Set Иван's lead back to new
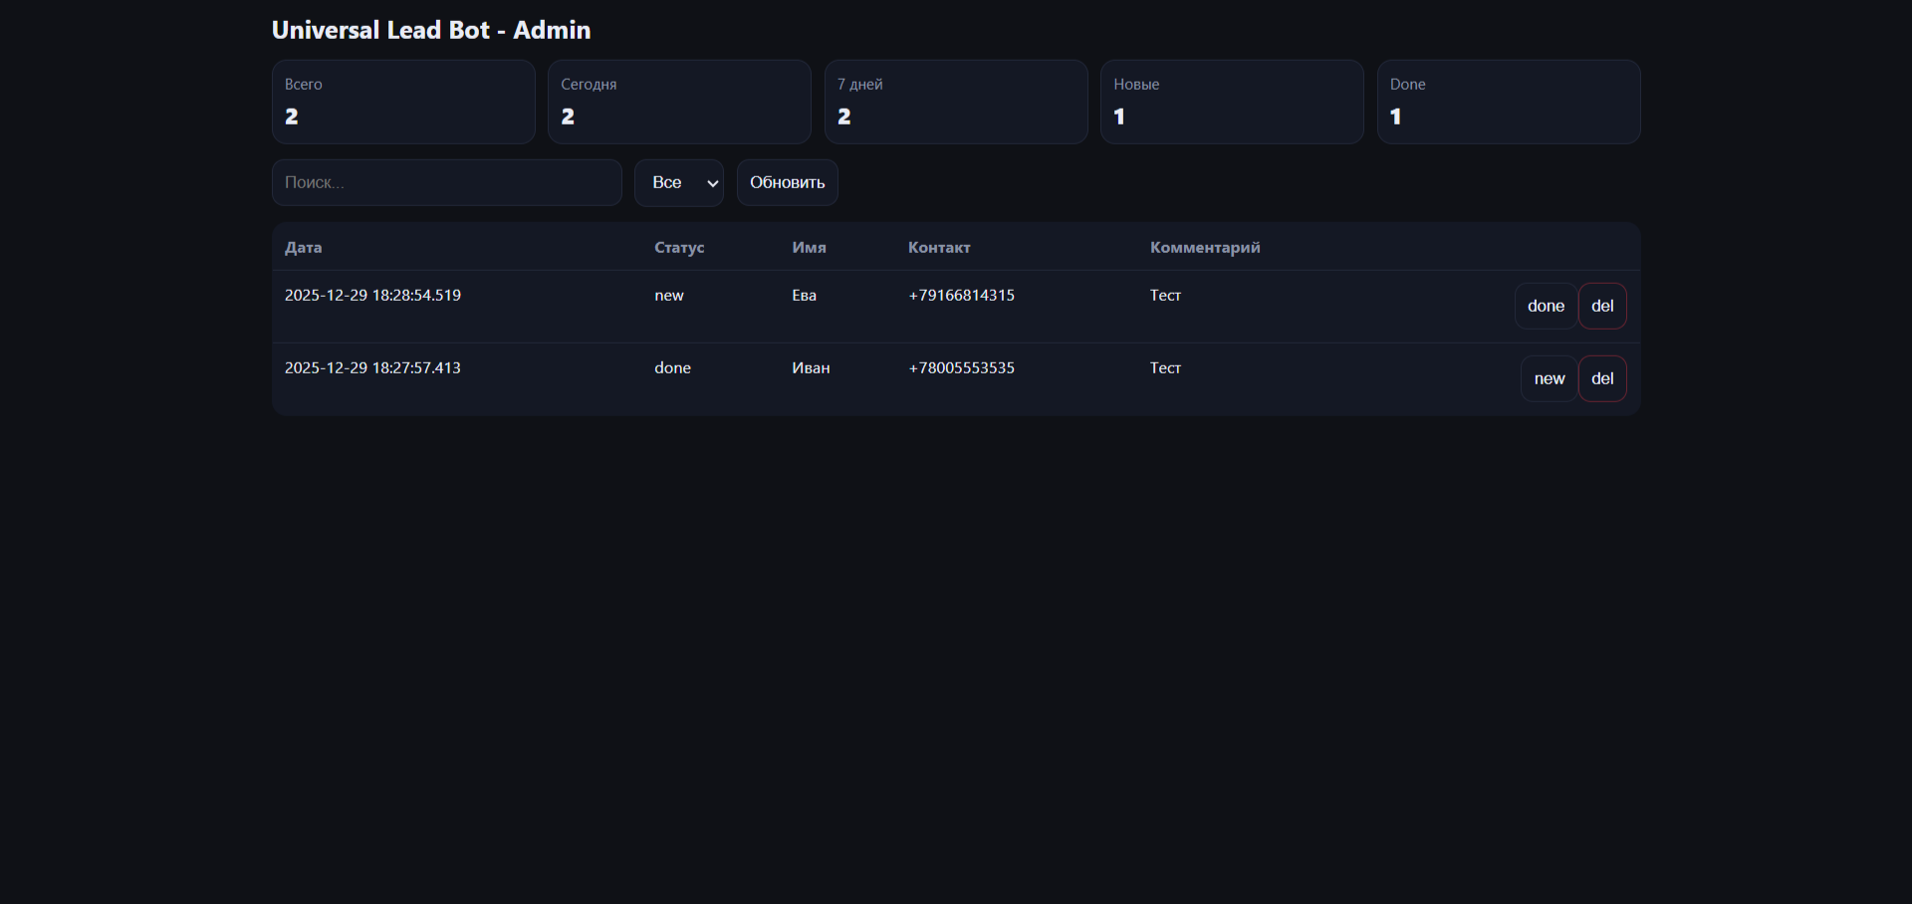The width and height of the screenshot is (1912, 904). point(1549,379)
